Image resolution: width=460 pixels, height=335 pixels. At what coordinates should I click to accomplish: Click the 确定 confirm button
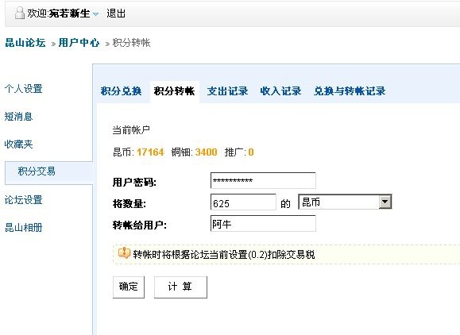(129, 287)
